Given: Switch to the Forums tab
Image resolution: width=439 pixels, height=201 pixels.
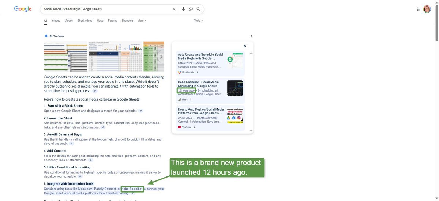Looking at the screenshot, I should [112, 21].
